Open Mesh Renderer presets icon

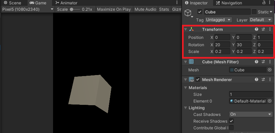(263, 79)
